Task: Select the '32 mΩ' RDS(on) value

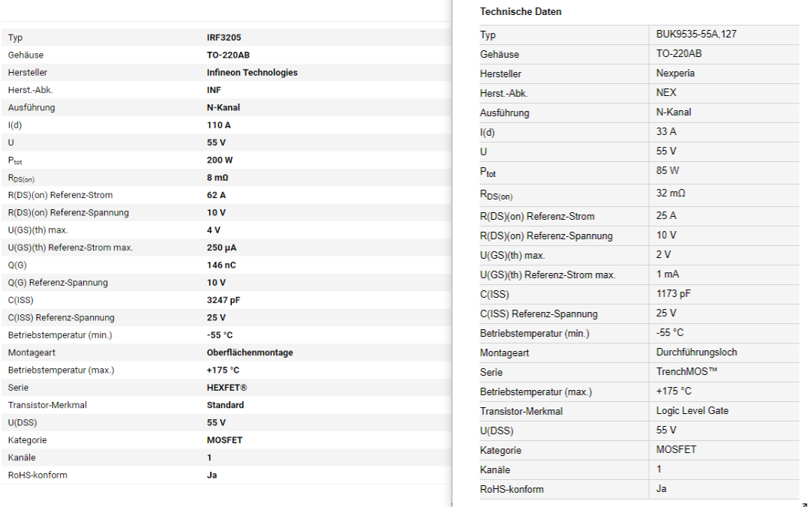Action: tap(670, 193)
